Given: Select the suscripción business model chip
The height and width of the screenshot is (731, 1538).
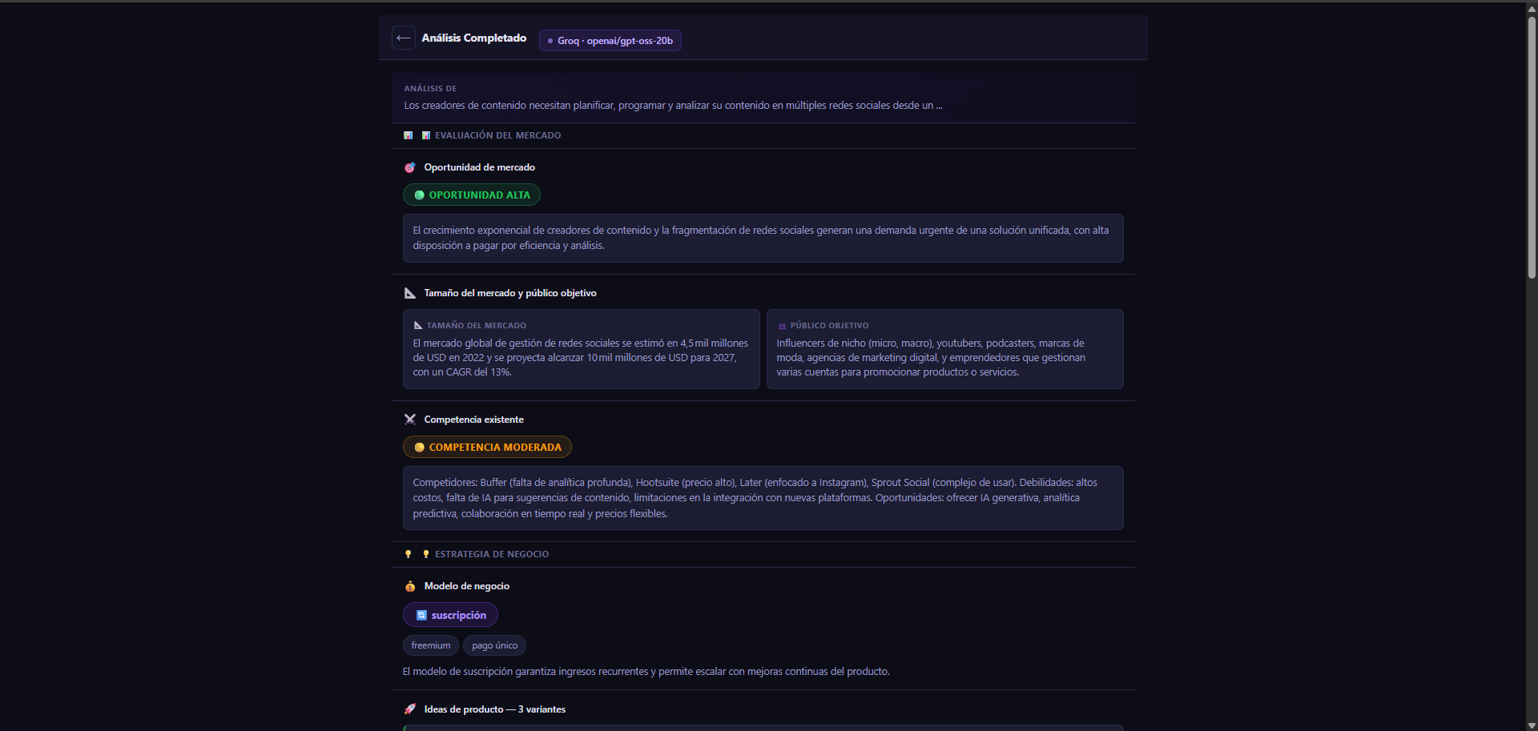Looking at the screenshot, I should tap(450, 615).
